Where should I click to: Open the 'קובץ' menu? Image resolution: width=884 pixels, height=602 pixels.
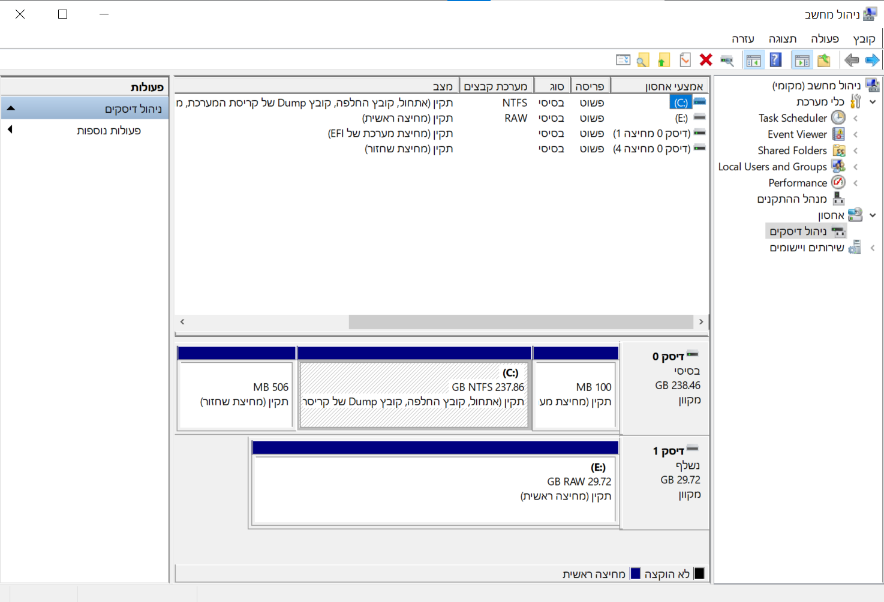pyautogui.click(x=864, y=39)
